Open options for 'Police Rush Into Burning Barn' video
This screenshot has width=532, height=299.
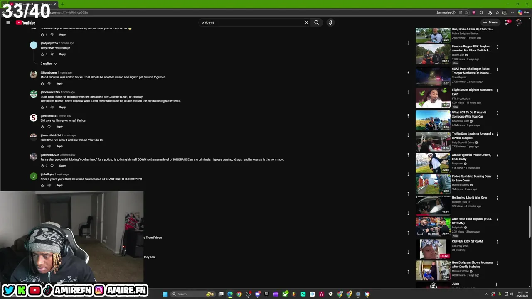click(x=497, y=177)
